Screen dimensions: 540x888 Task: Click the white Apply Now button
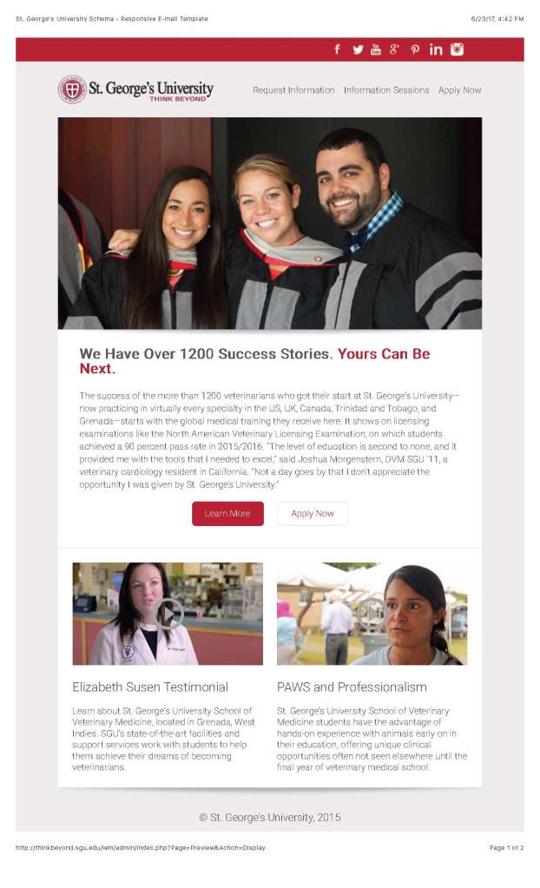tap(313, 514)
